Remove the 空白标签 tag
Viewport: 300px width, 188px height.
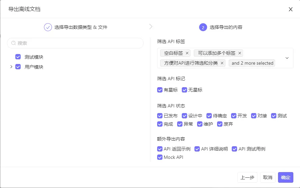coord(187,53)
